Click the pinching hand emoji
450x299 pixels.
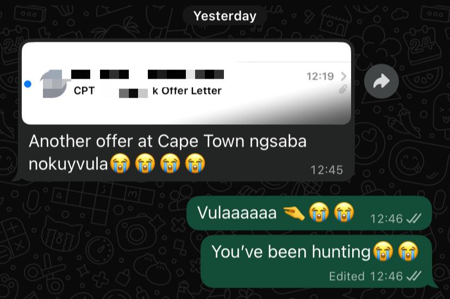click(294, 213)
